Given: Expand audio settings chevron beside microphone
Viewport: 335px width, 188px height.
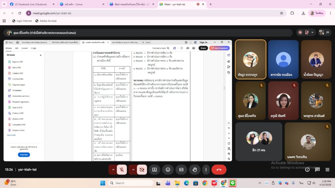Looking at the screenshot, I should point(113,170).
